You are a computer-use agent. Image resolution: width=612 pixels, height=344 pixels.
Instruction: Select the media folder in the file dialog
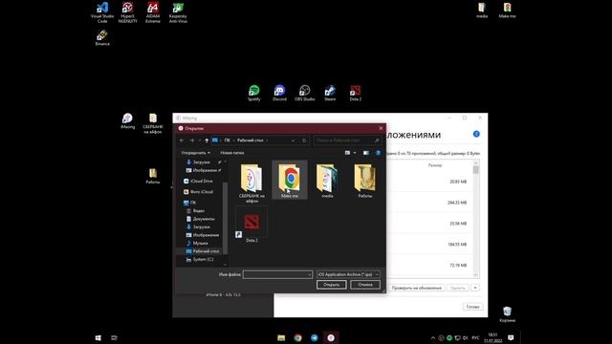tap(327, 181)
